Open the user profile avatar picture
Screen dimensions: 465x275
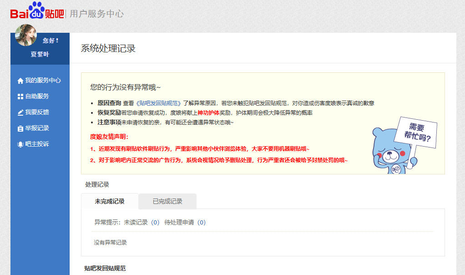click(26, 35)
